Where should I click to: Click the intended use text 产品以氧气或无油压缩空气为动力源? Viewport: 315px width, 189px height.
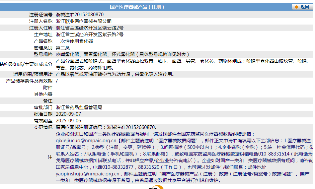(x=93, y=74)
